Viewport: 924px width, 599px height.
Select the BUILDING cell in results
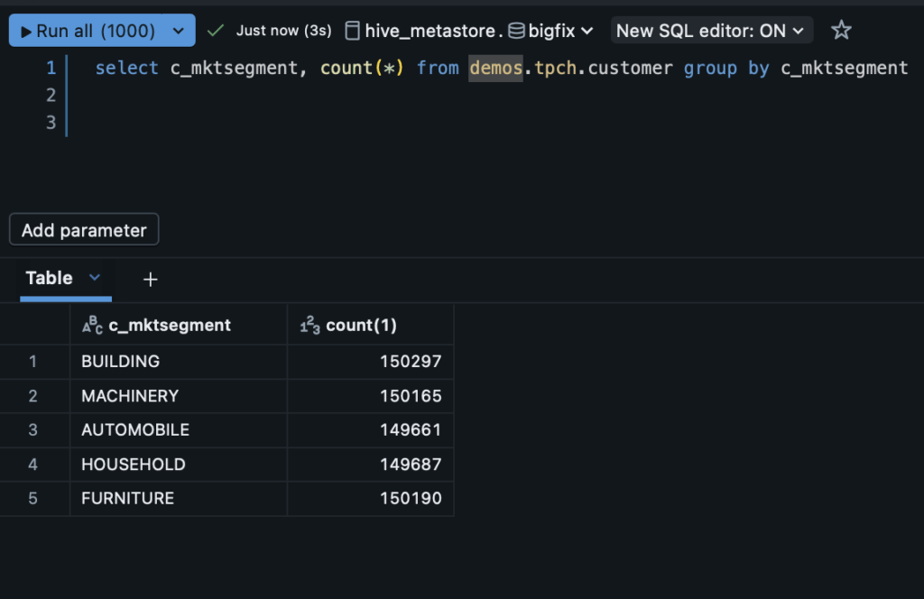[121, 361]
